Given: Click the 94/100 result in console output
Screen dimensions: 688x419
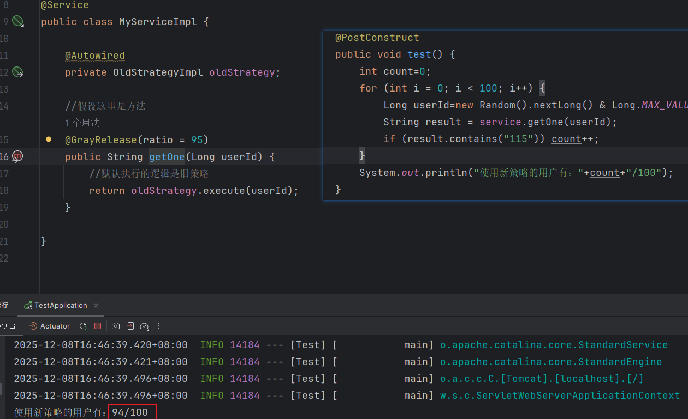Looking at the screenshot, I should click(x=130, y=412).
